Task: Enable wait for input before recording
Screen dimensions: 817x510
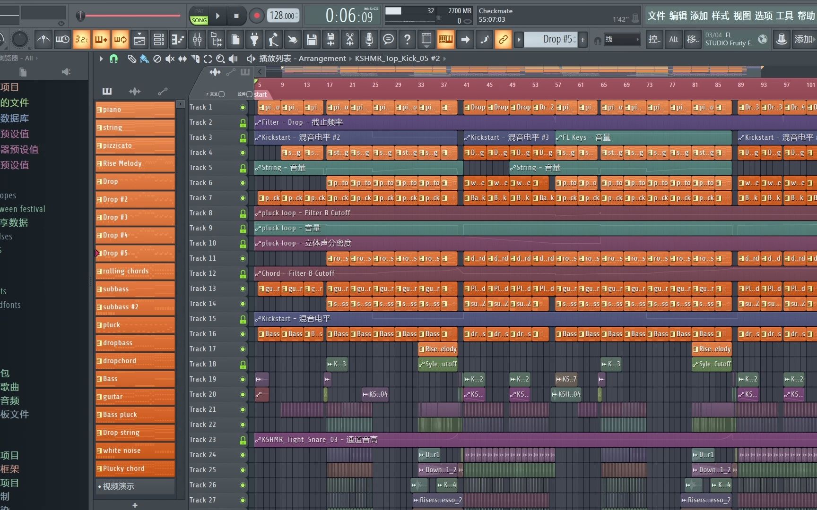Action: [62, 40]
